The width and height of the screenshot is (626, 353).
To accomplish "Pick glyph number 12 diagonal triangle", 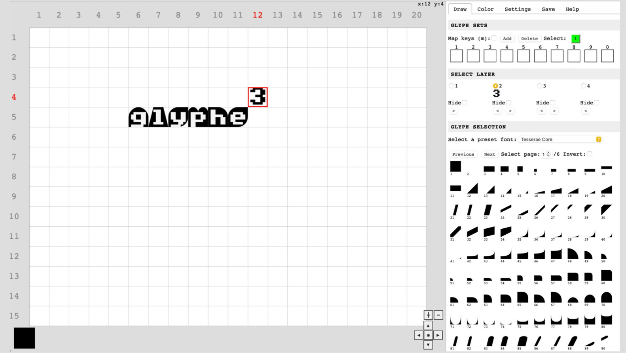I will (472, 188).
